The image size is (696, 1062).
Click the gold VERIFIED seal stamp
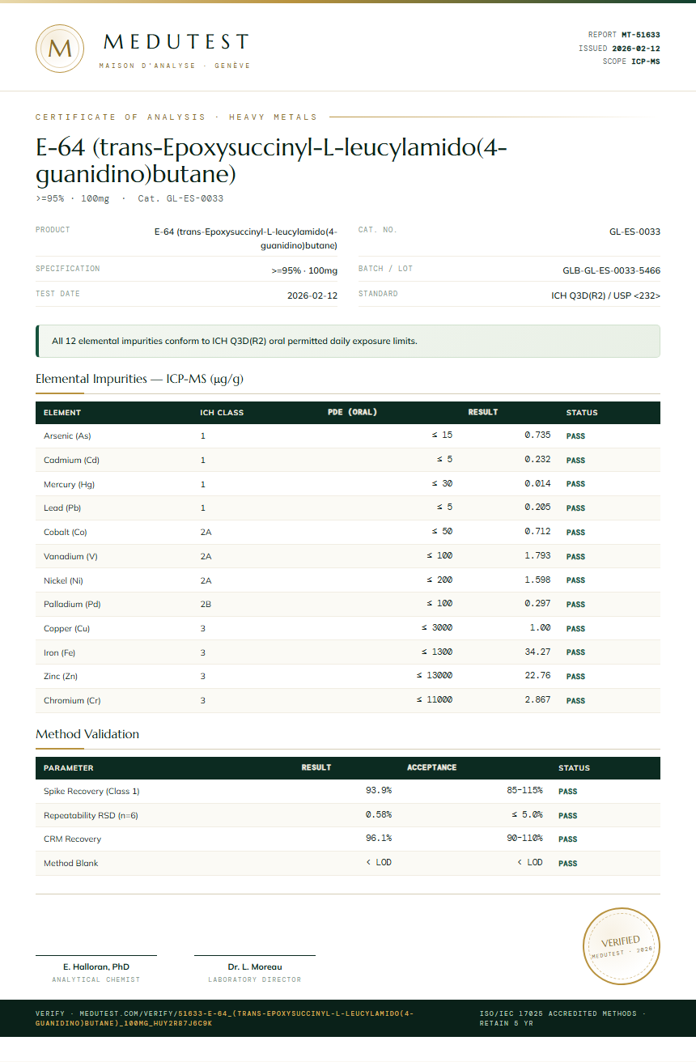pyautogui.click(x=622, y=946)
